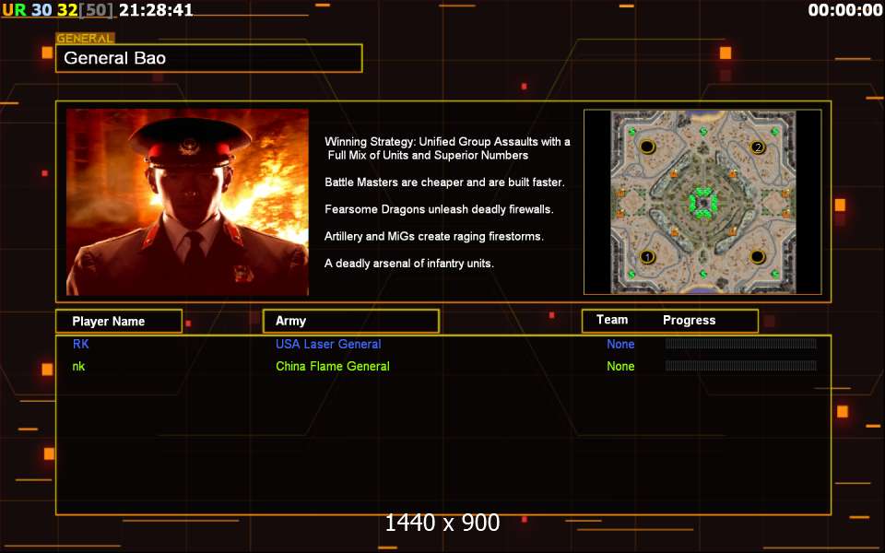
Task: Click the Winning Strategy description line
Action: (x=447, y=148)
